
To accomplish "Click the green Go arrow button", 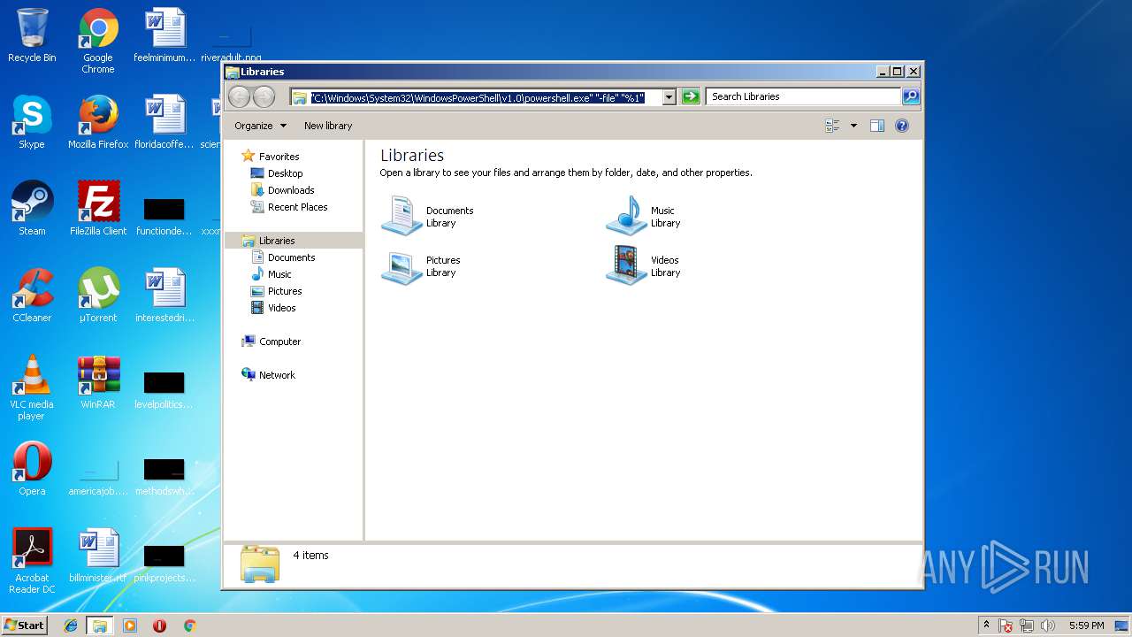I will point(691,96).
